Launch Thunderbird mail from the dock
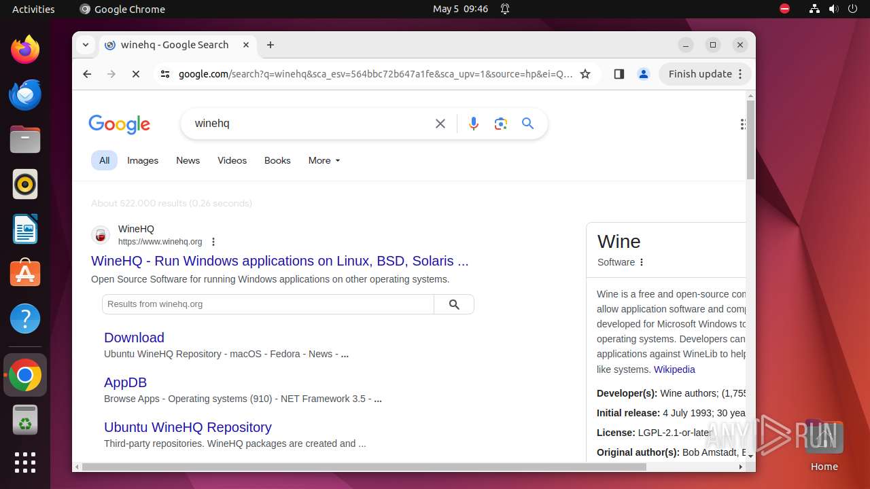Image resolution: width=870 pixels, height=489 pixels. pos(25,94)
